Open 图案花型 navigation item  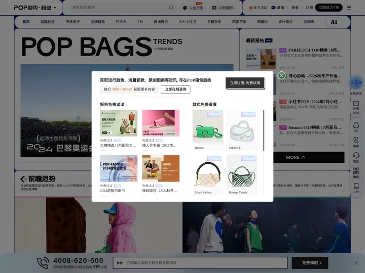tap(239, 22)
